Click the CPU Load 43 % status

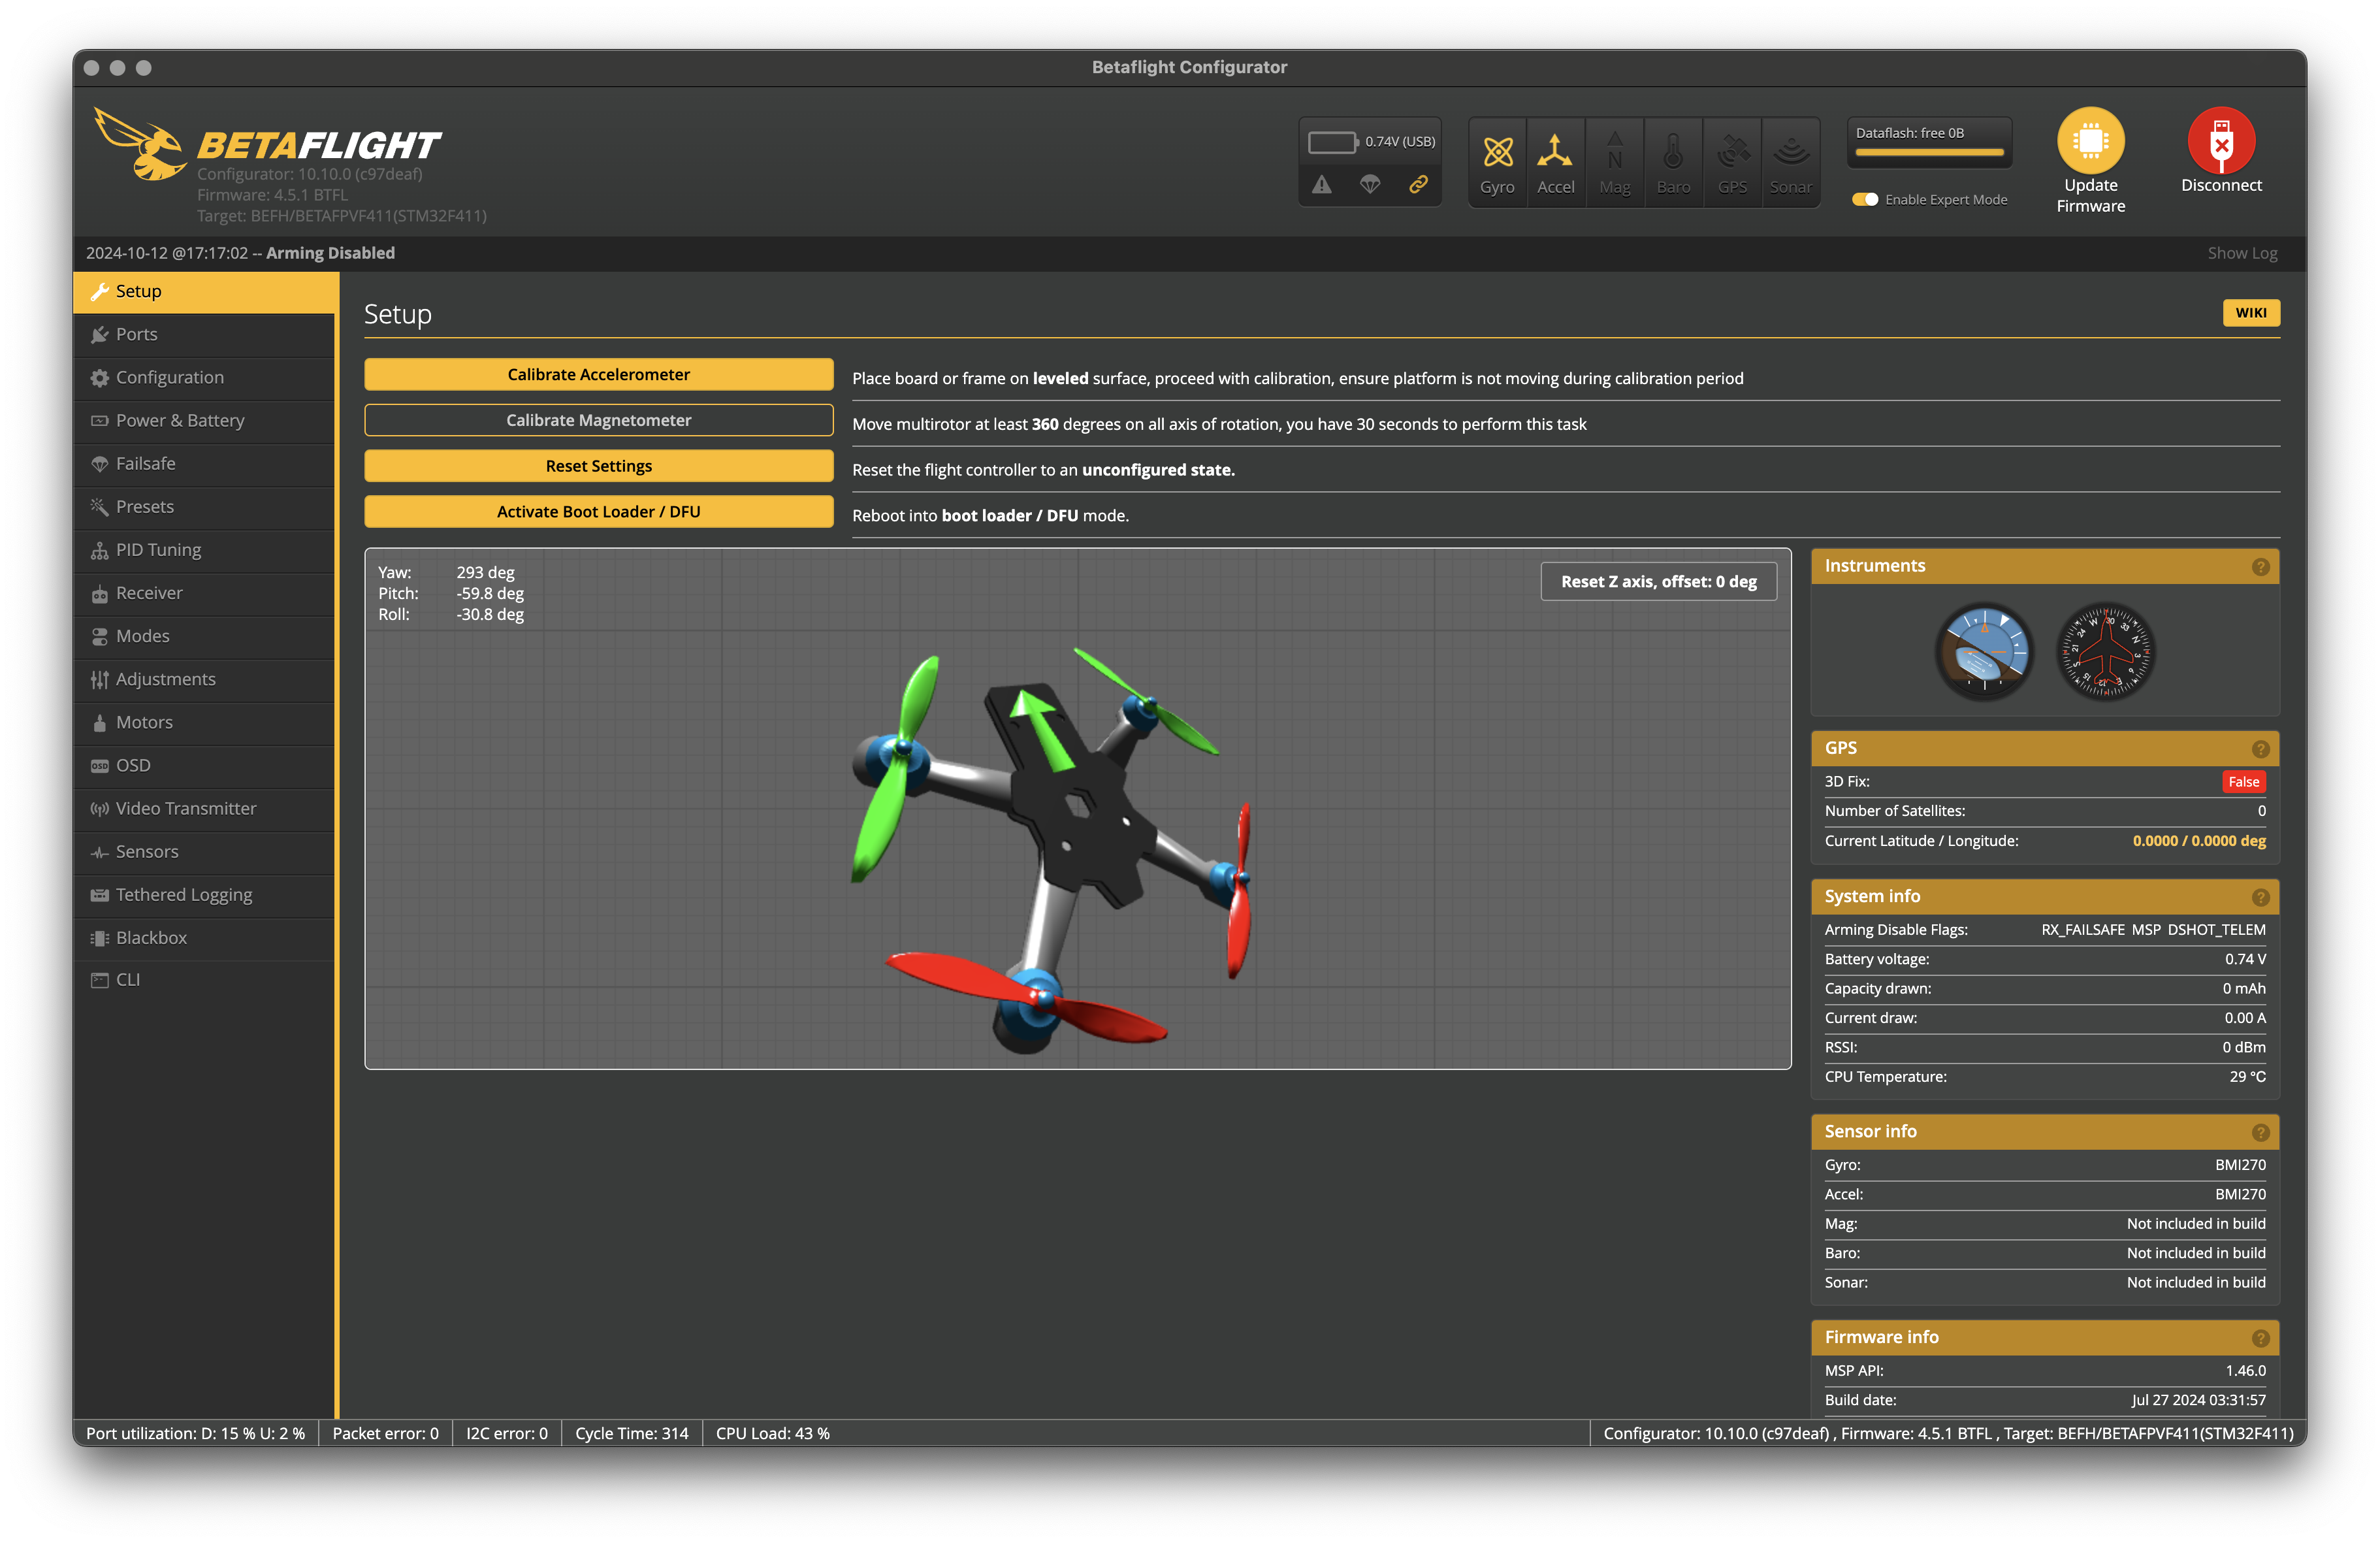[772, 1433]
